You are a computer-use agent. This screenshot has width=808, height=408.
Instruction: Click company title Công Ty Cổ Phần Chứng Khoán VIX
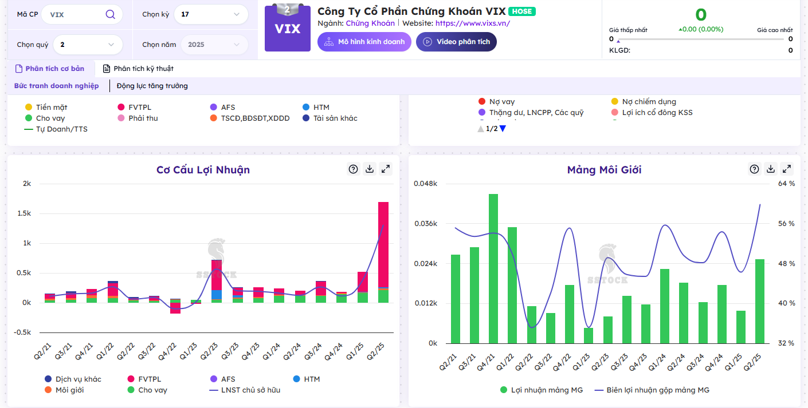[x=411, y=11]
